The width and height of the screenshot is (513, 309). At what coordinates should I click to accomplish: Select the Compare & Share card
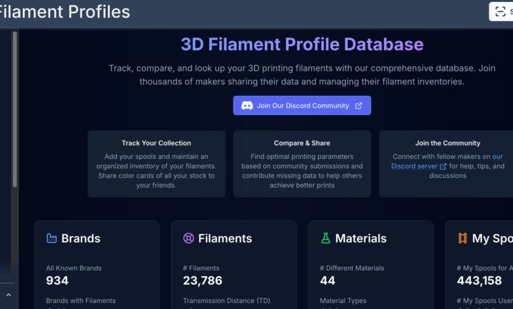tap(302, 164)
